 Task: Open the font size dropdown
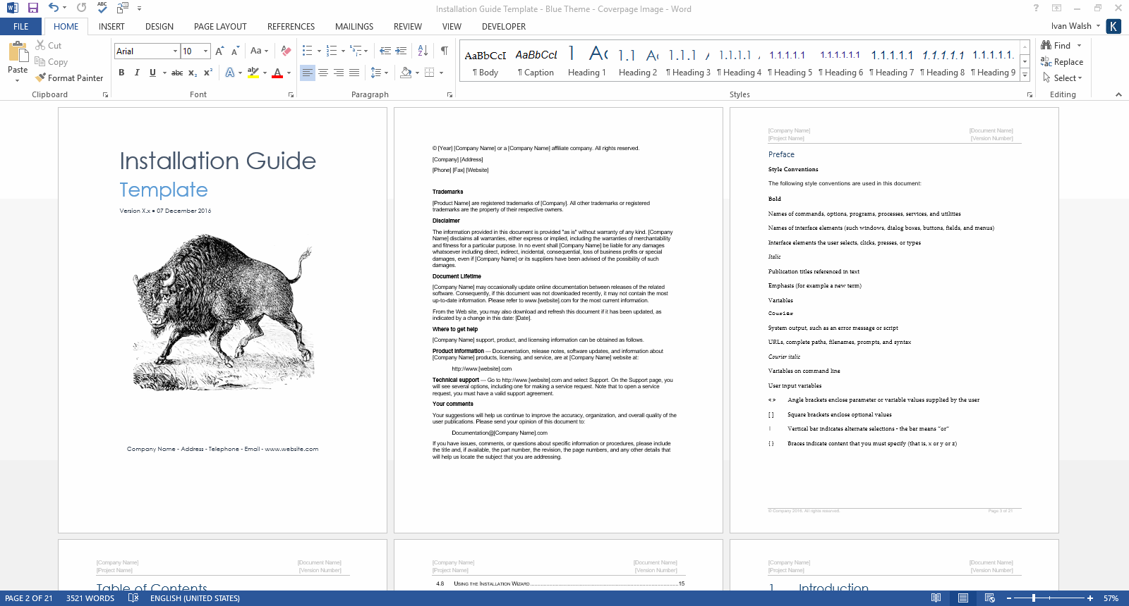coord(205,51)
